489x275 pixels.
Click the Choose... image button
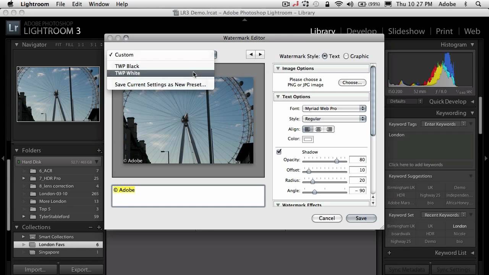[352, 82]
